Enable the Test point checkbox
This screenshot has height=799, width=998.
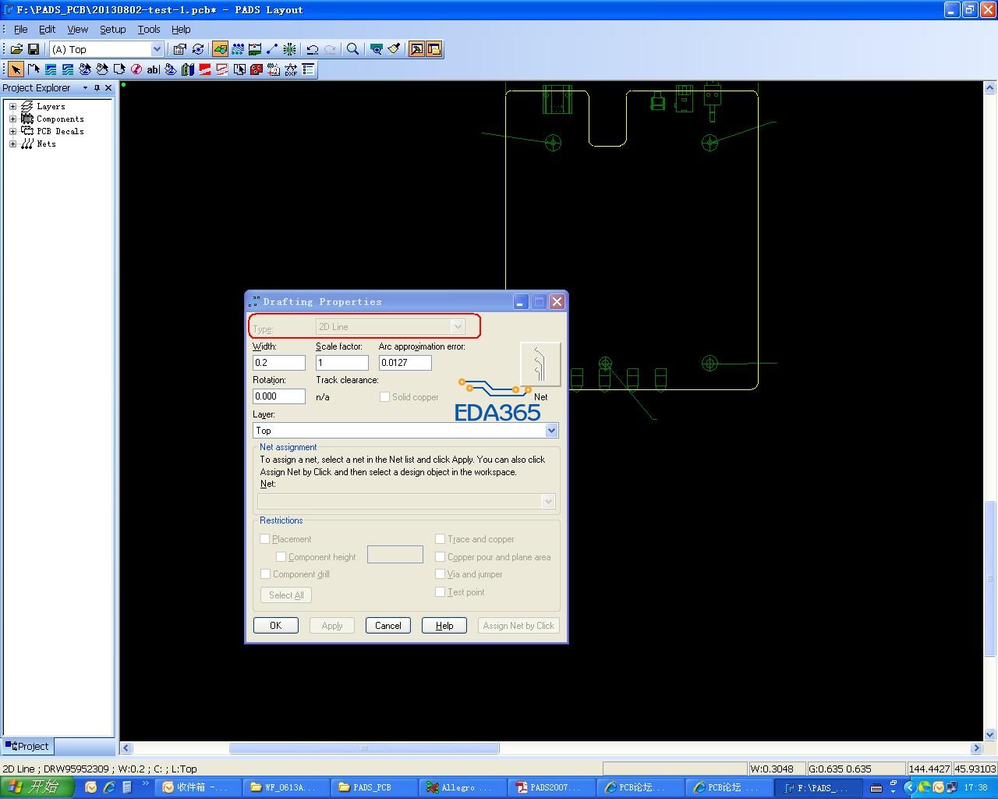coord(441,592)
